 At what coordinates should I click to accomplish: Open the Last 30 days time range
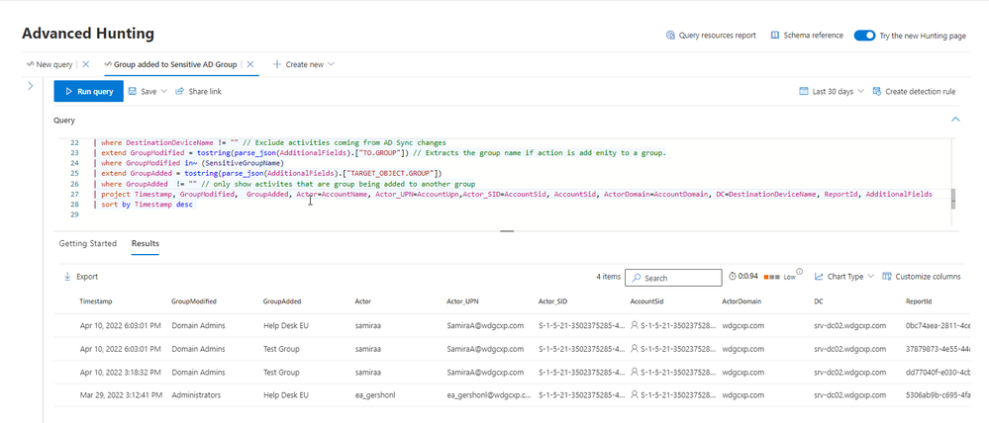(x=832, y=91)
